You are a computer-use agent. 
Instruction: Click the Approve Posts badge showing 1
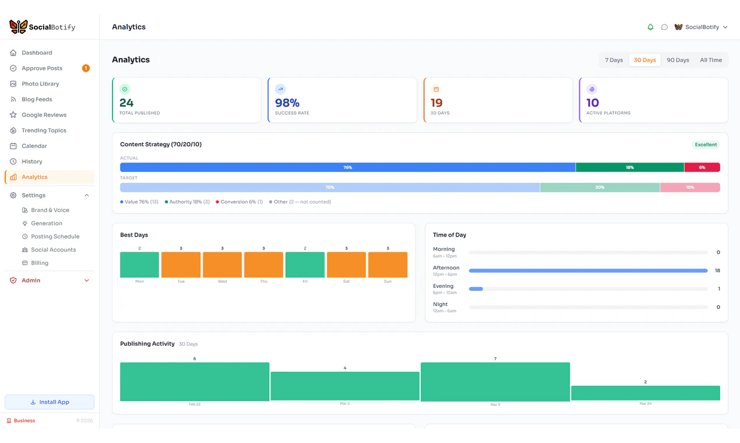(86, 68)
